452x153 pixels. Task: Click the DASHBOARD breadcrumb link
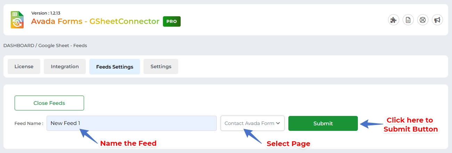point(19,45)
